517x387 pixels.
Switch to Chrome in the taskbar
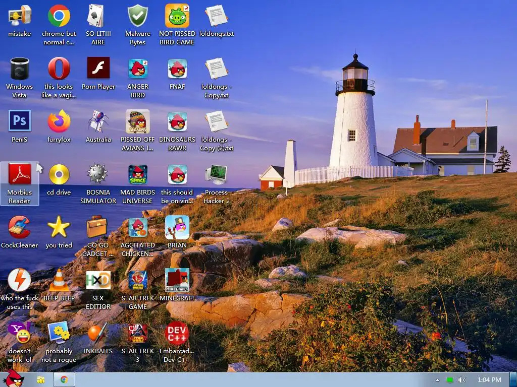click(64, 380)
